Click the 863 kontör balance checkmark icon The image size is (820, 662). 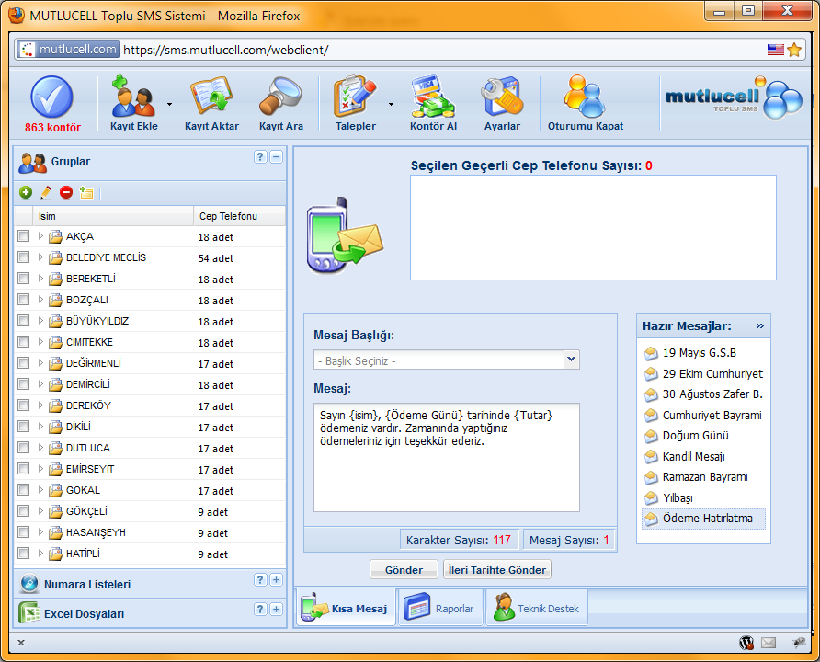tap(51, 97)
